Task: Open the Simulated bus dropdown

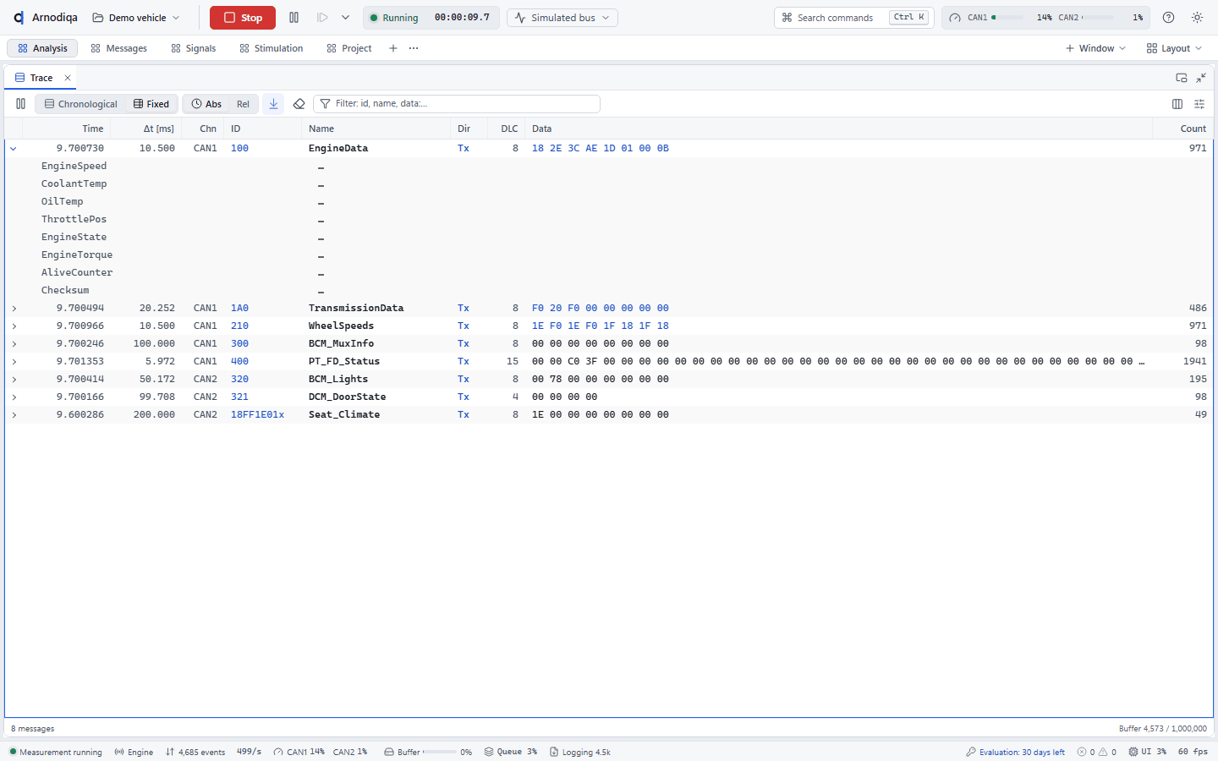Action: click(x=562, y=18)
